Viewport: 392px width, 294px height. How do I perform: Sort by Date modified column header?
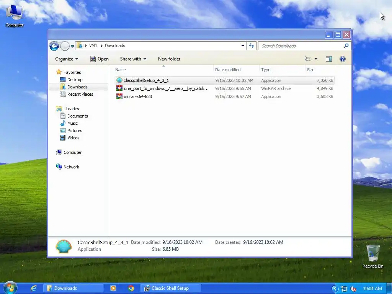click(236, 70)
